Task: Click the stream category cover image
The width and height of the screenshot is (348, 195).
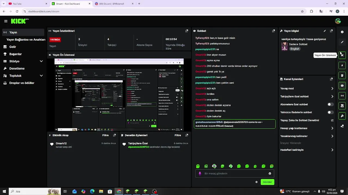Action: tap(284, 46)
